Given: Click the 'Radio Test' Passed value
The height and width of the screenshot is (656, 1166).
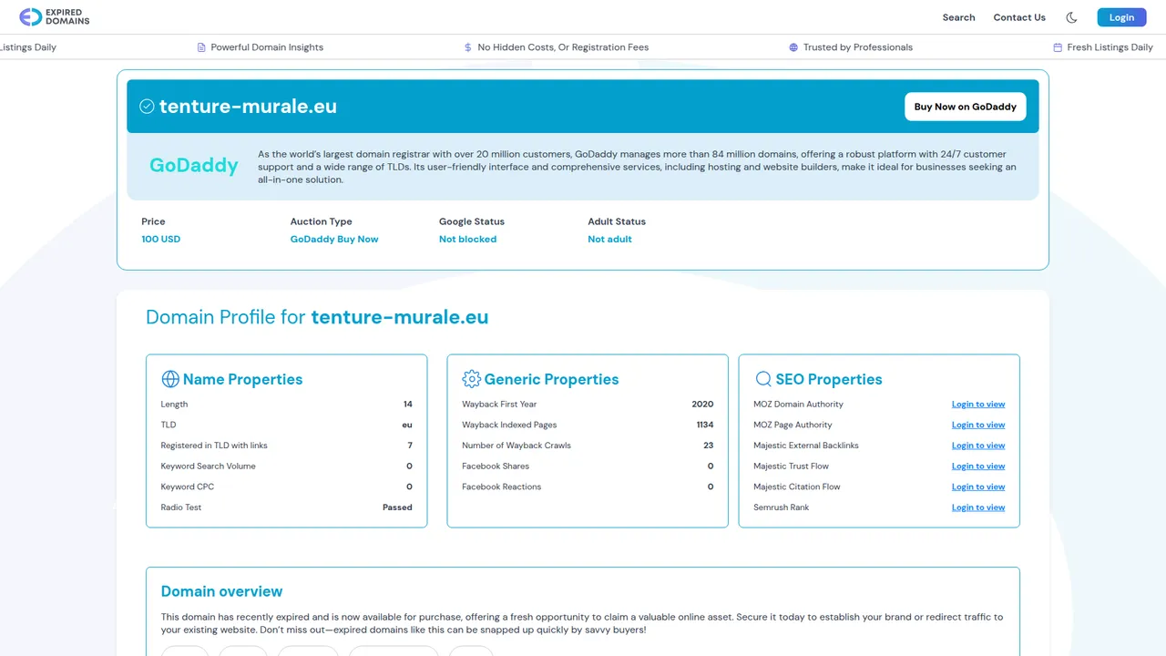Looking at the screenshot, I should pyautogui.click(x=397, y=507).
